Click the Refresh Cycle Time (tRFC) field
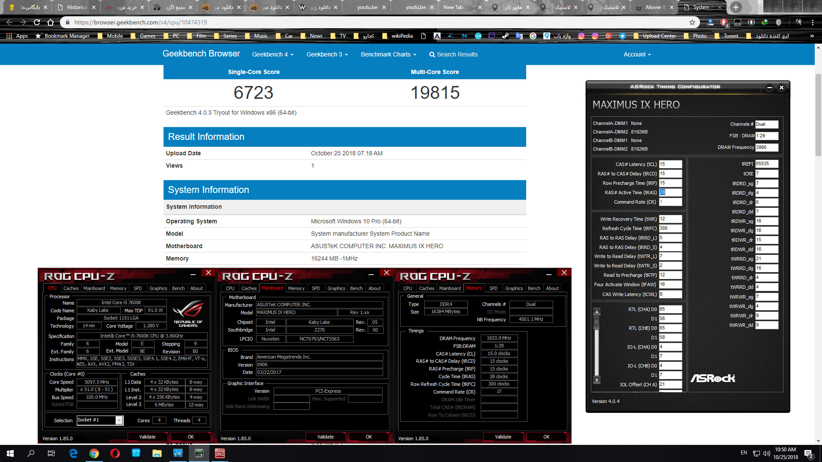The height and width of the screenshot is (462, 822). [x=670, y=228]
